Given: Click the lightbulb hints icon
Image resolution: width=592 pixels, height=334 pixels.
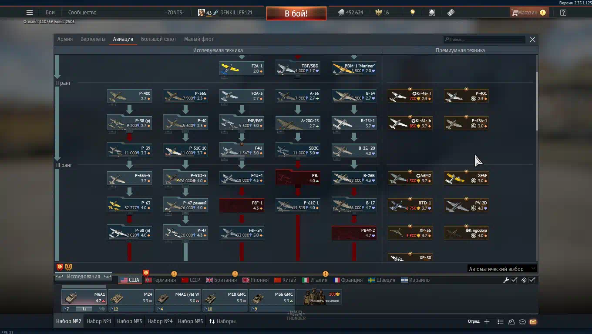Looking at the screenshot, I should point(413,13).
